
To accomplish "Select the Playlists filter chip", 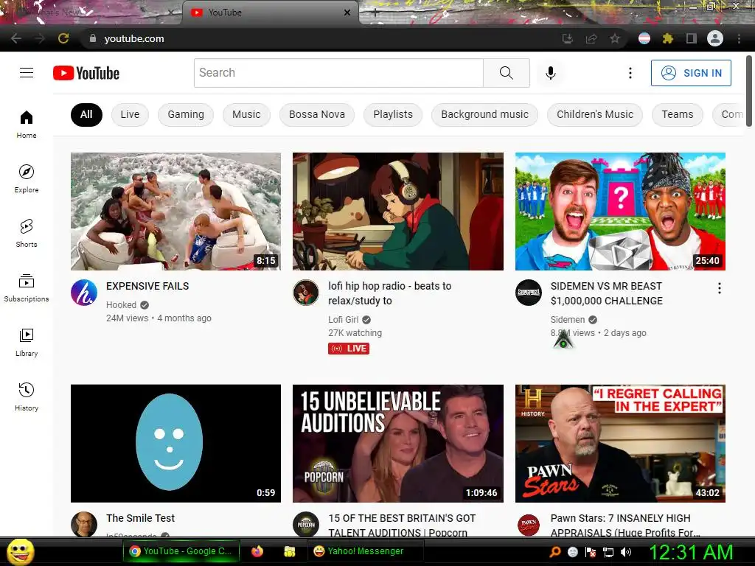I will click(x=393, y=114).
